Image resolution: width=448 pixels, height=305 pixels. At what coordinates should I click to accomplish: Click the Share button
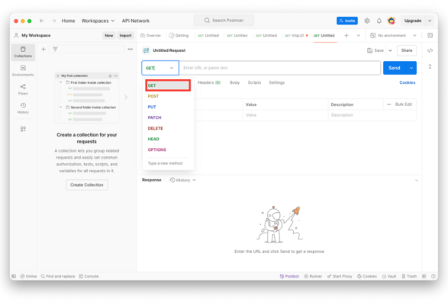pos(407,50)
